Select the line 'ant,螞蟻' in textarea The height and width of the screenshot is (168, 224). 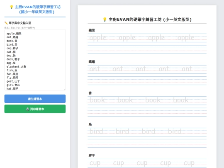tap(12, 37)
